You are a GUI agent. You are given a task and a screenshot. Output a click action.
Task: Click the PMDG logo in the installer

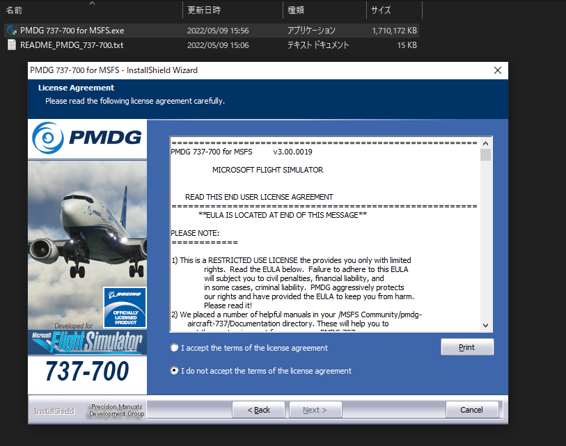point(87,138)
